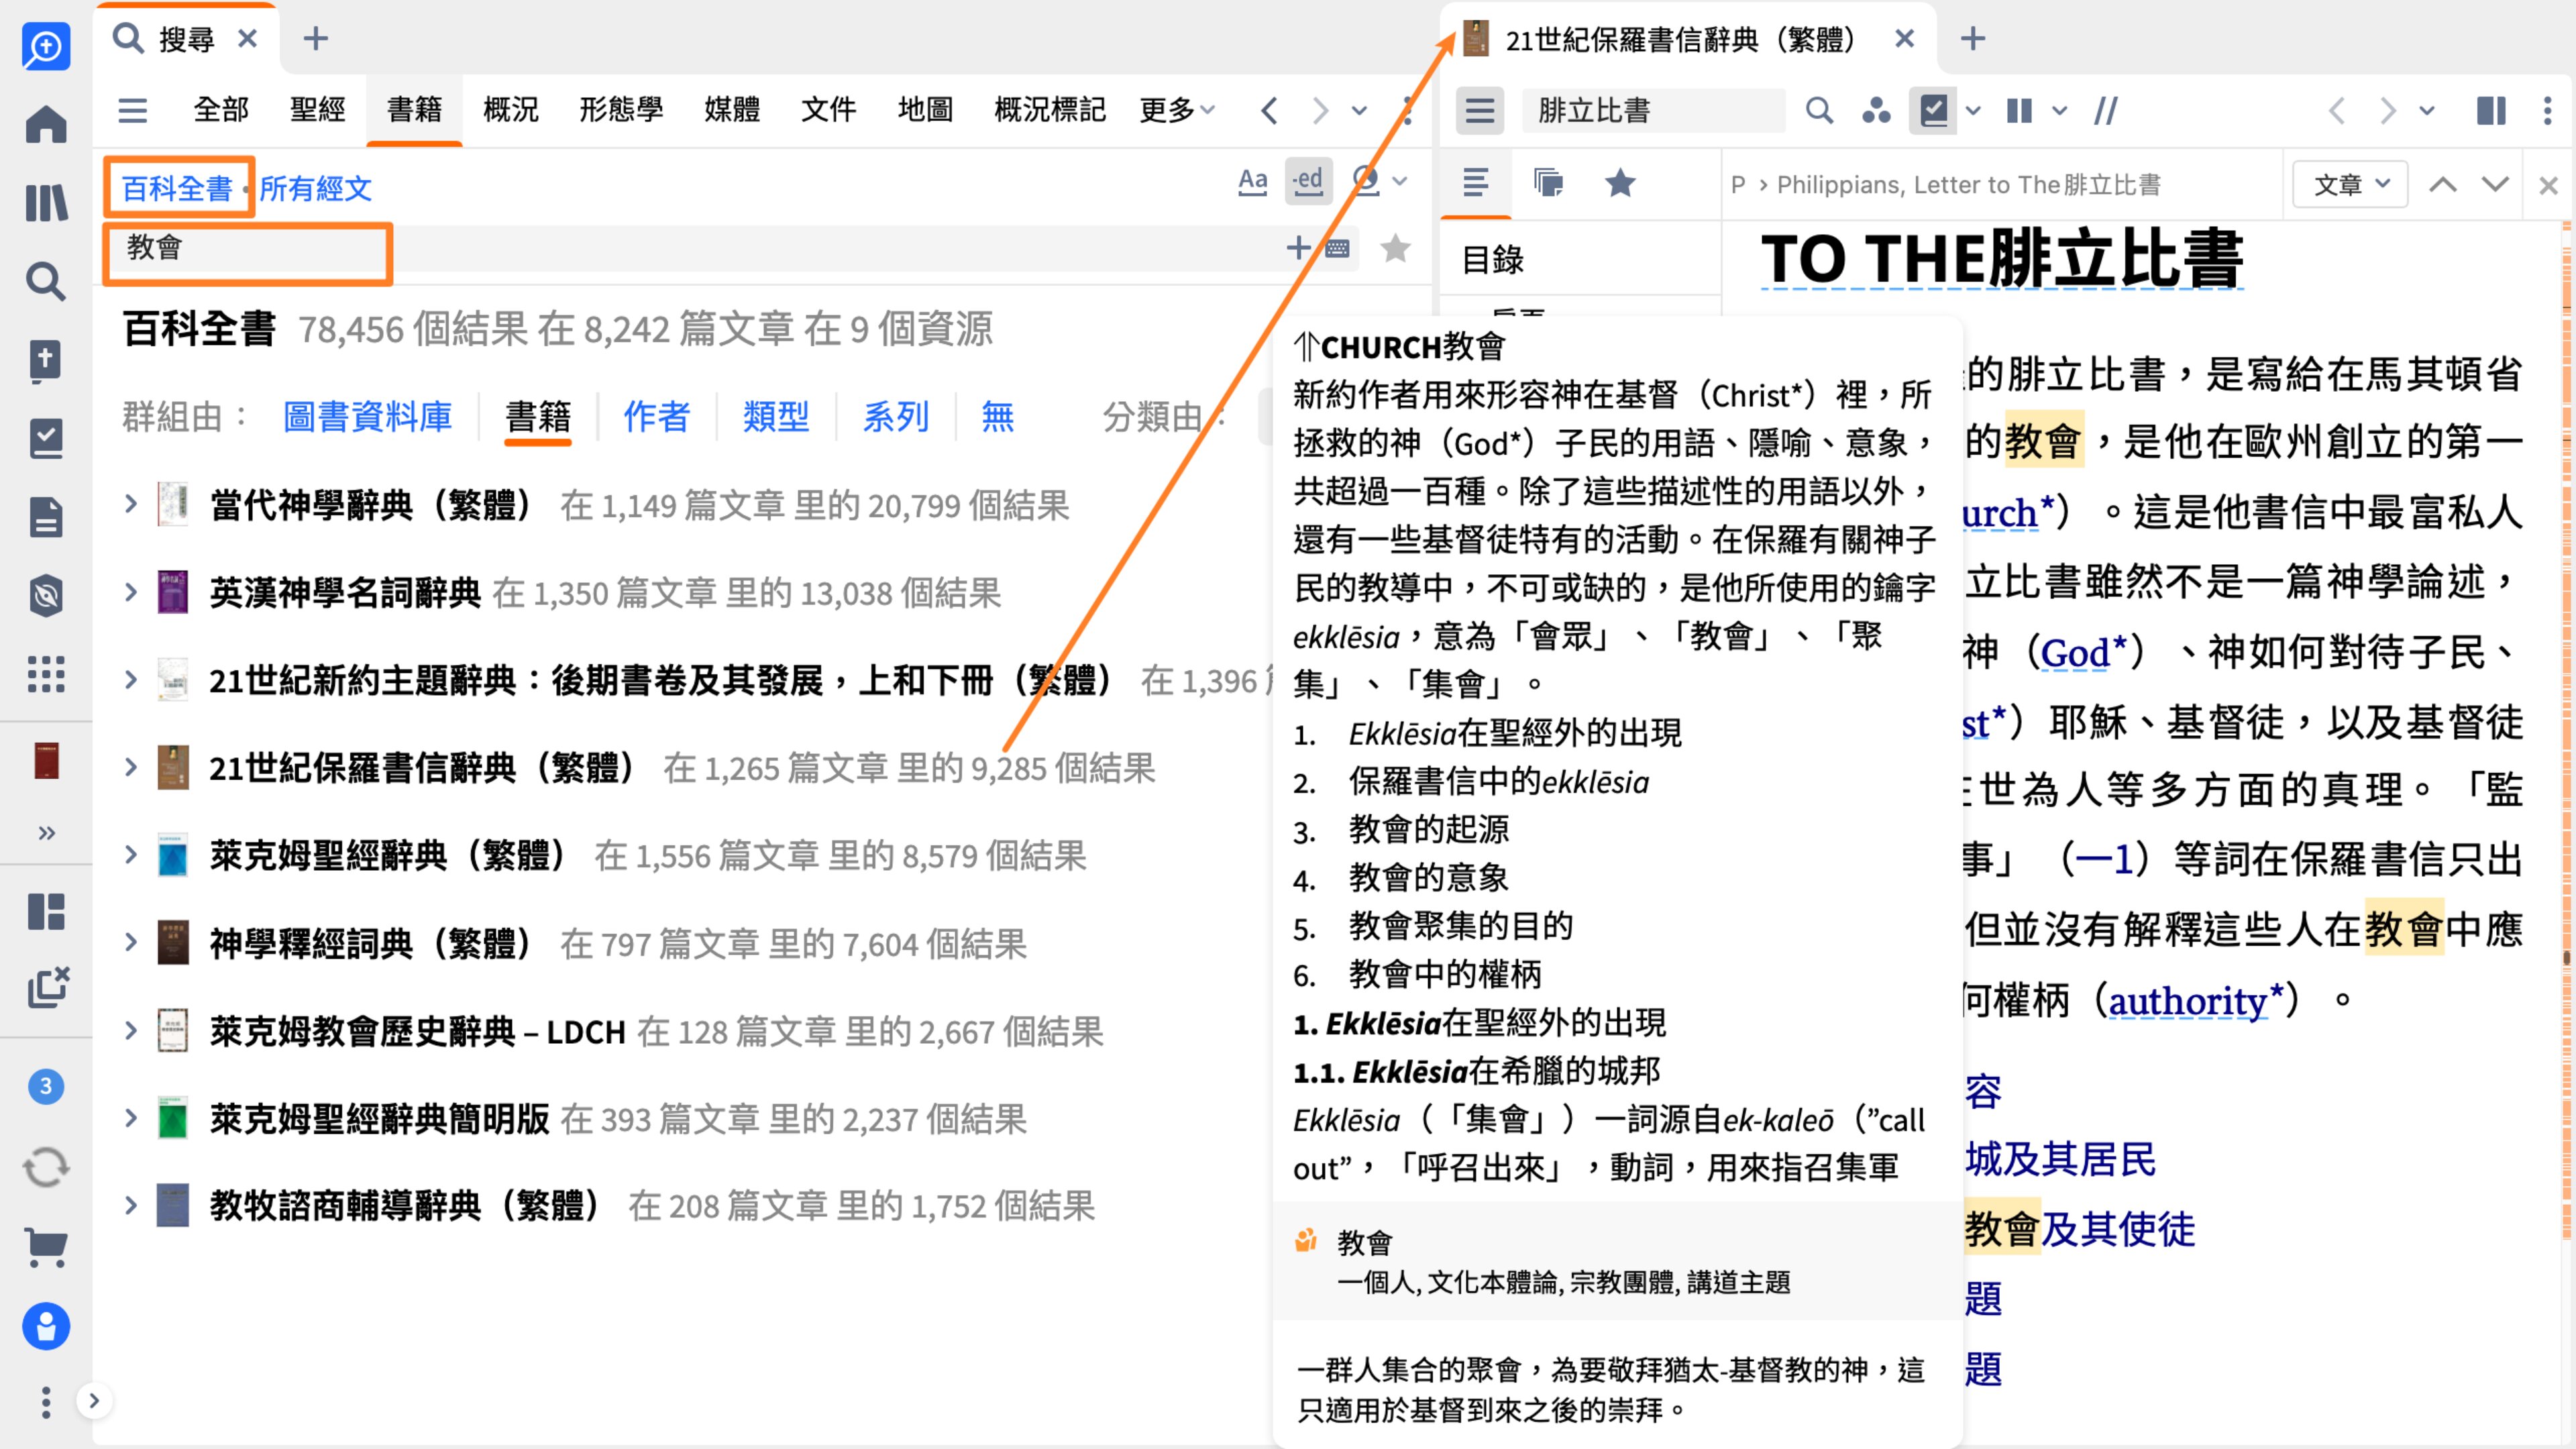Expand 當代神學辭典（繁體） results
The image size is (2576, 1449).
pos(130,504)
